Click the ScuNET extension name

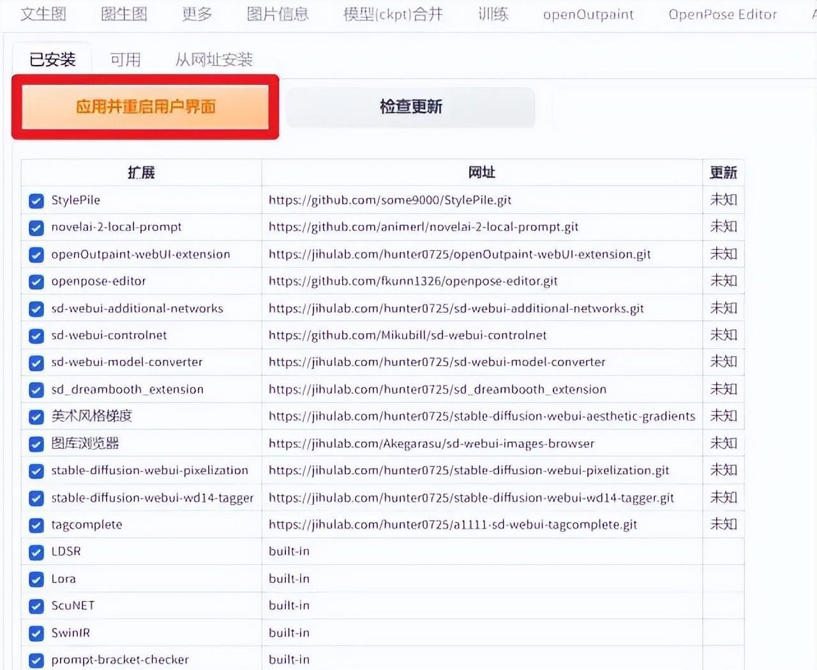[x=73, y=606]
